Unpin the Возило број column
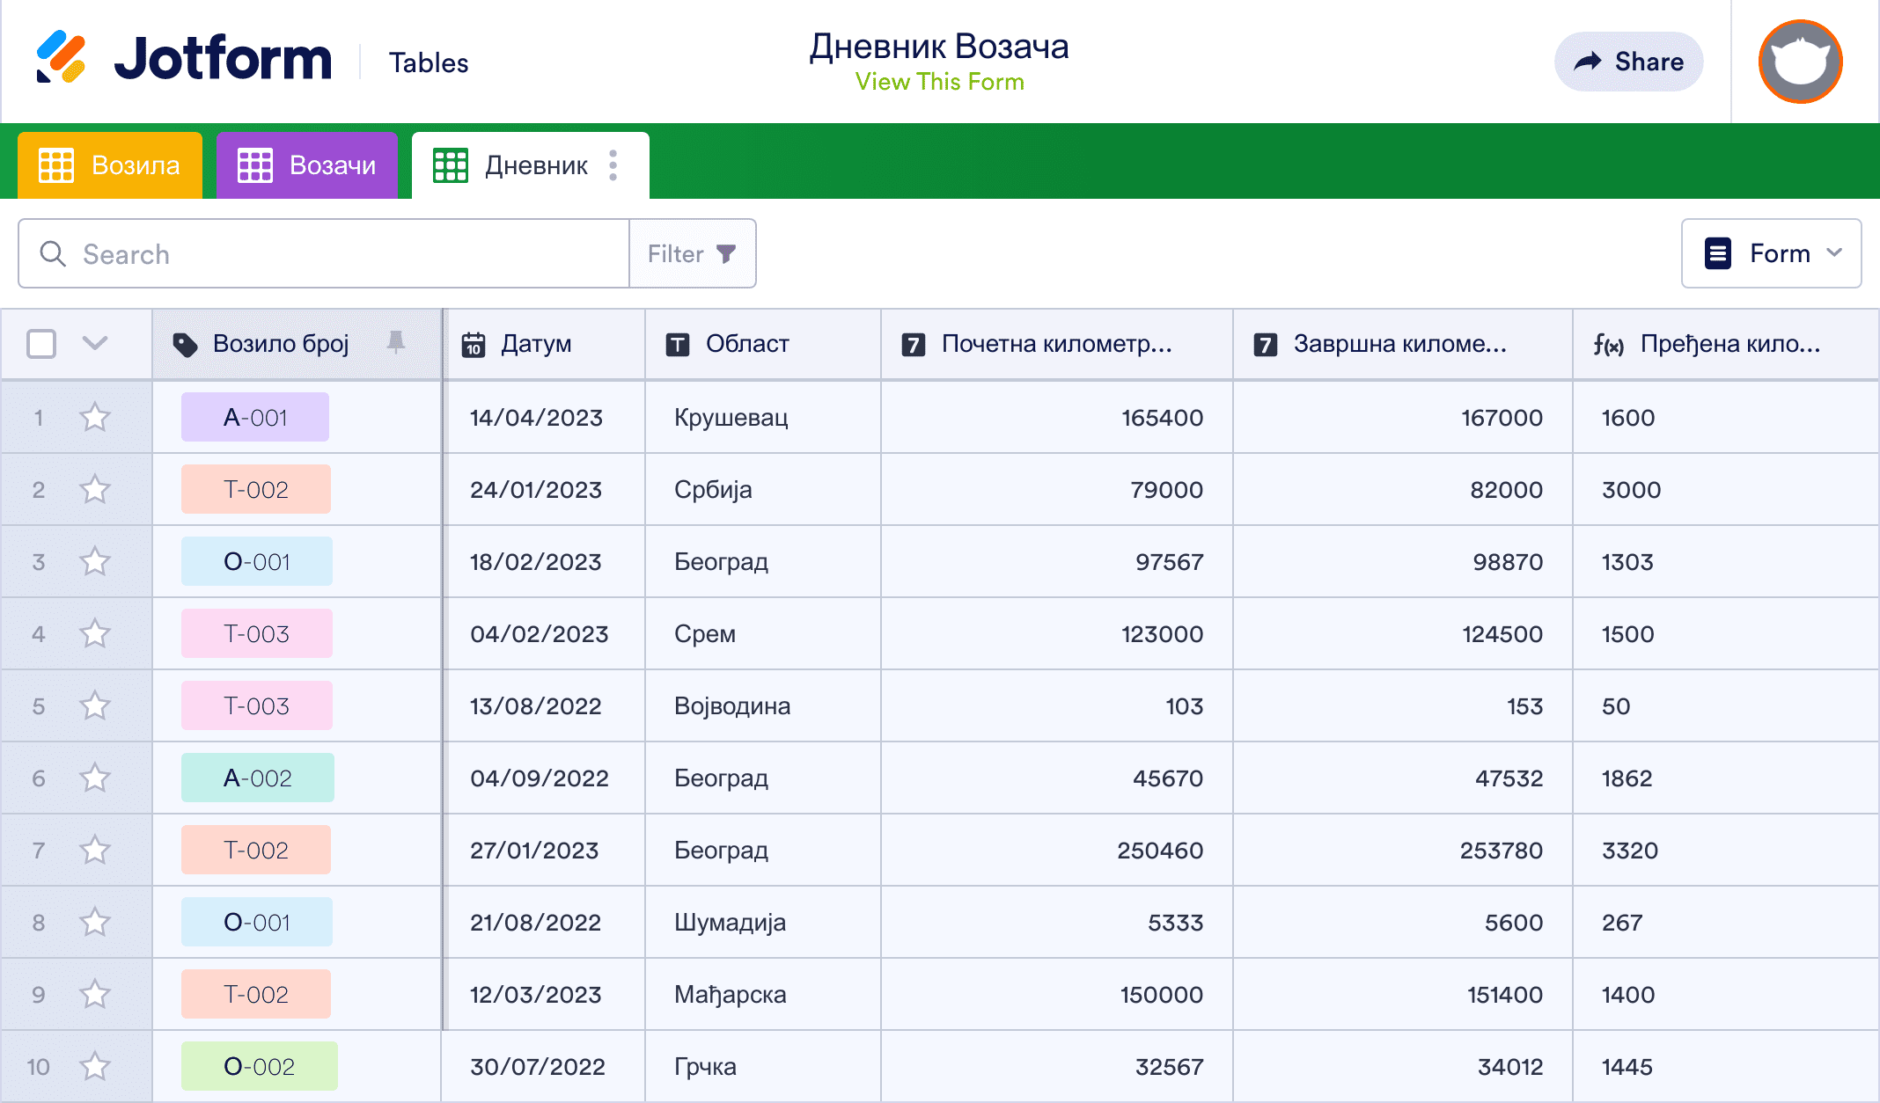This screenshot has width=1880, height=1103. [x=397, y=341]
